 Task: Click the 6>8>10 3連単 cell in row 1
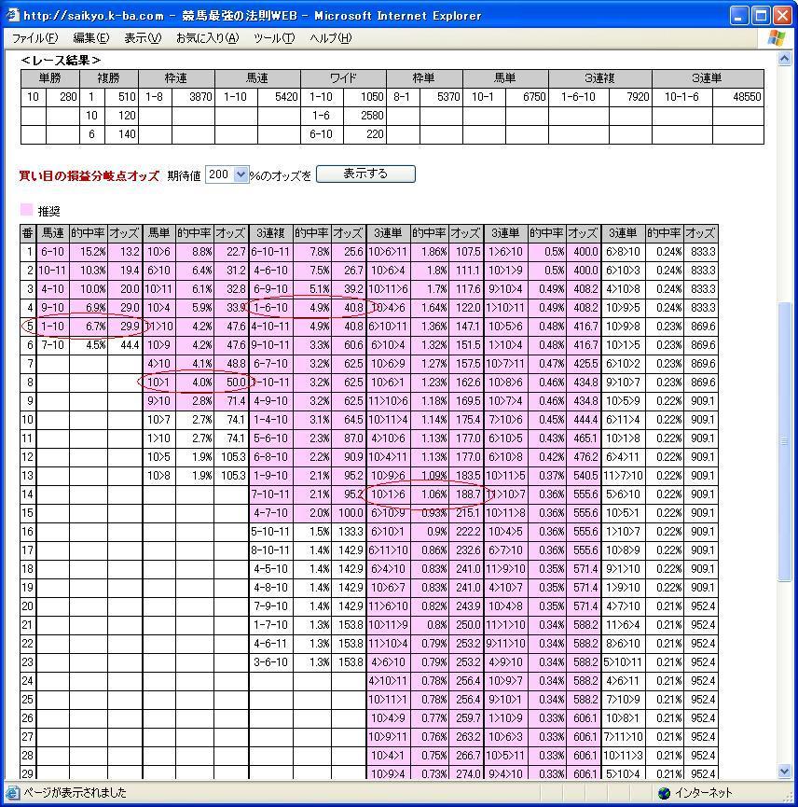coord(623,252)
